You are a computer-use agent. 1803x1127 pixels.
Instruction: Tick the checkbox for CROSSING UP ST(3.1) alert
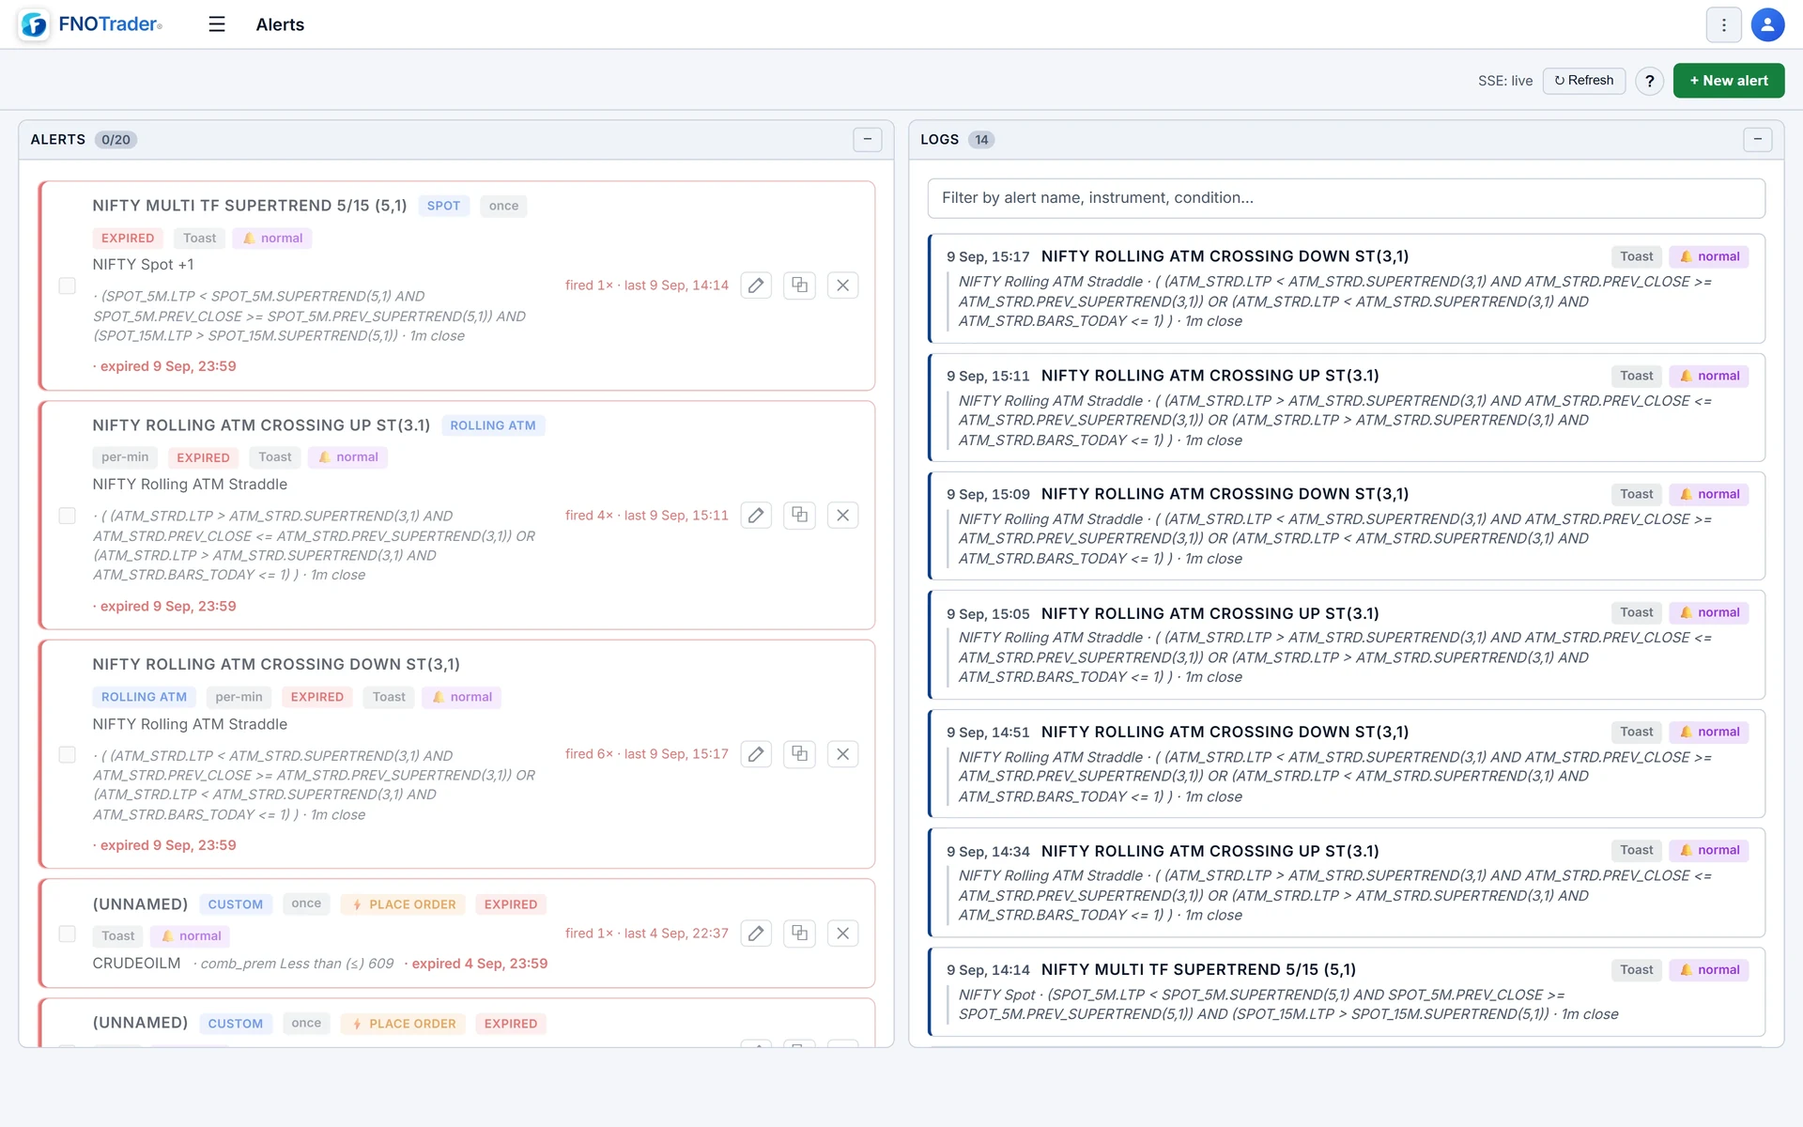(x=68, y=516)
